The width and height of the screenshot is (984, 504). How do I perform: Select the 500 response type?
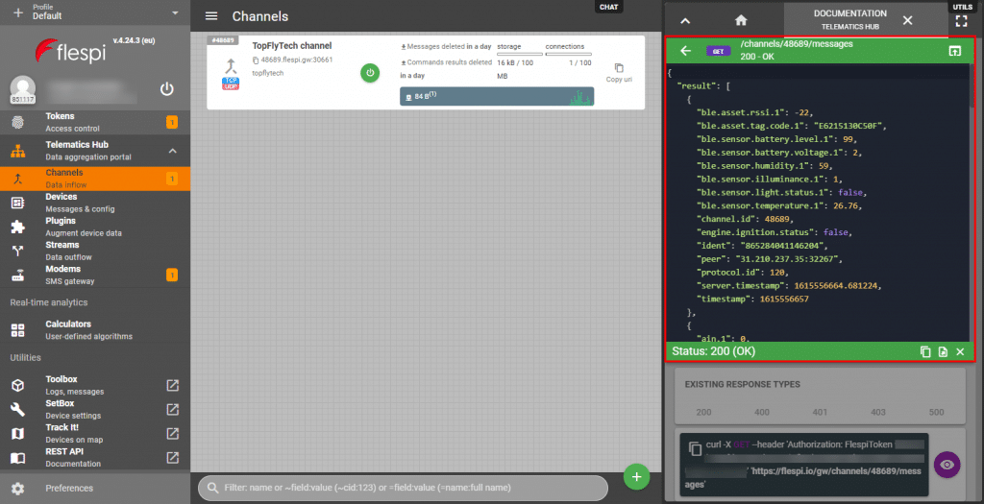click(936, 412)
